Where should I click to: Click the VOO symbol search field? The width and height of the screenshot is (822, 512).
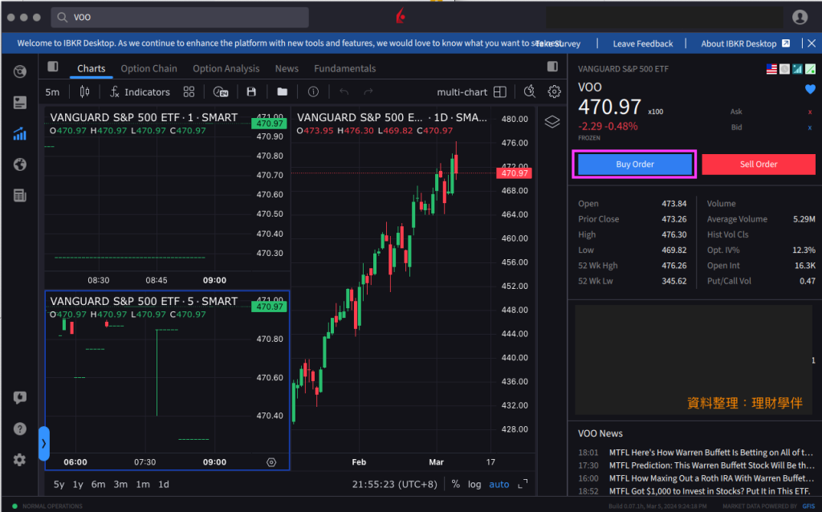click(181, 18)
